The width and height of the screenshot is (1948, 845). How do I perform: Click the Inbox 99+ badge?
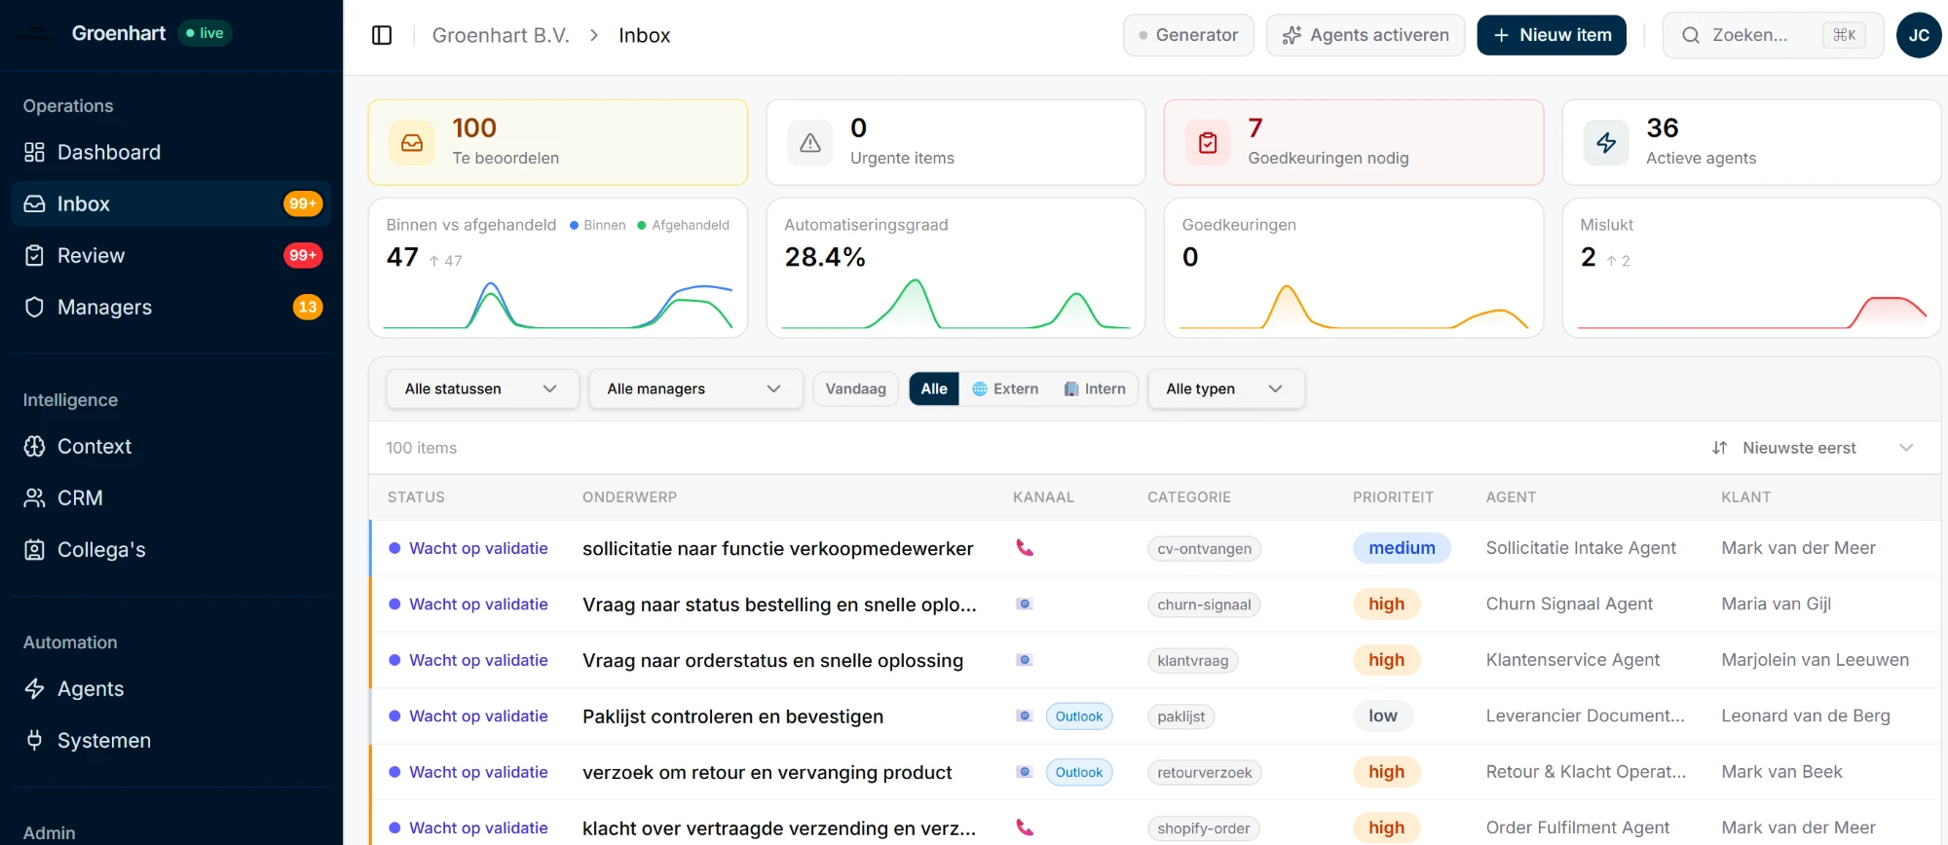click(303, 203)
